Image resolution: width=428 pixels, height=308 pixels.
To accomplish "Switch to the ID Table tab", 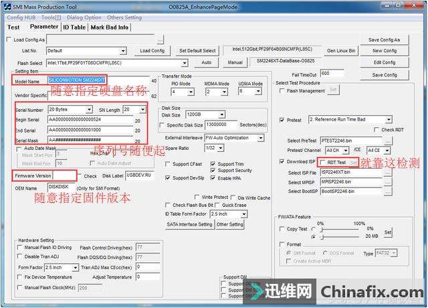I will (x=74, y=27).
